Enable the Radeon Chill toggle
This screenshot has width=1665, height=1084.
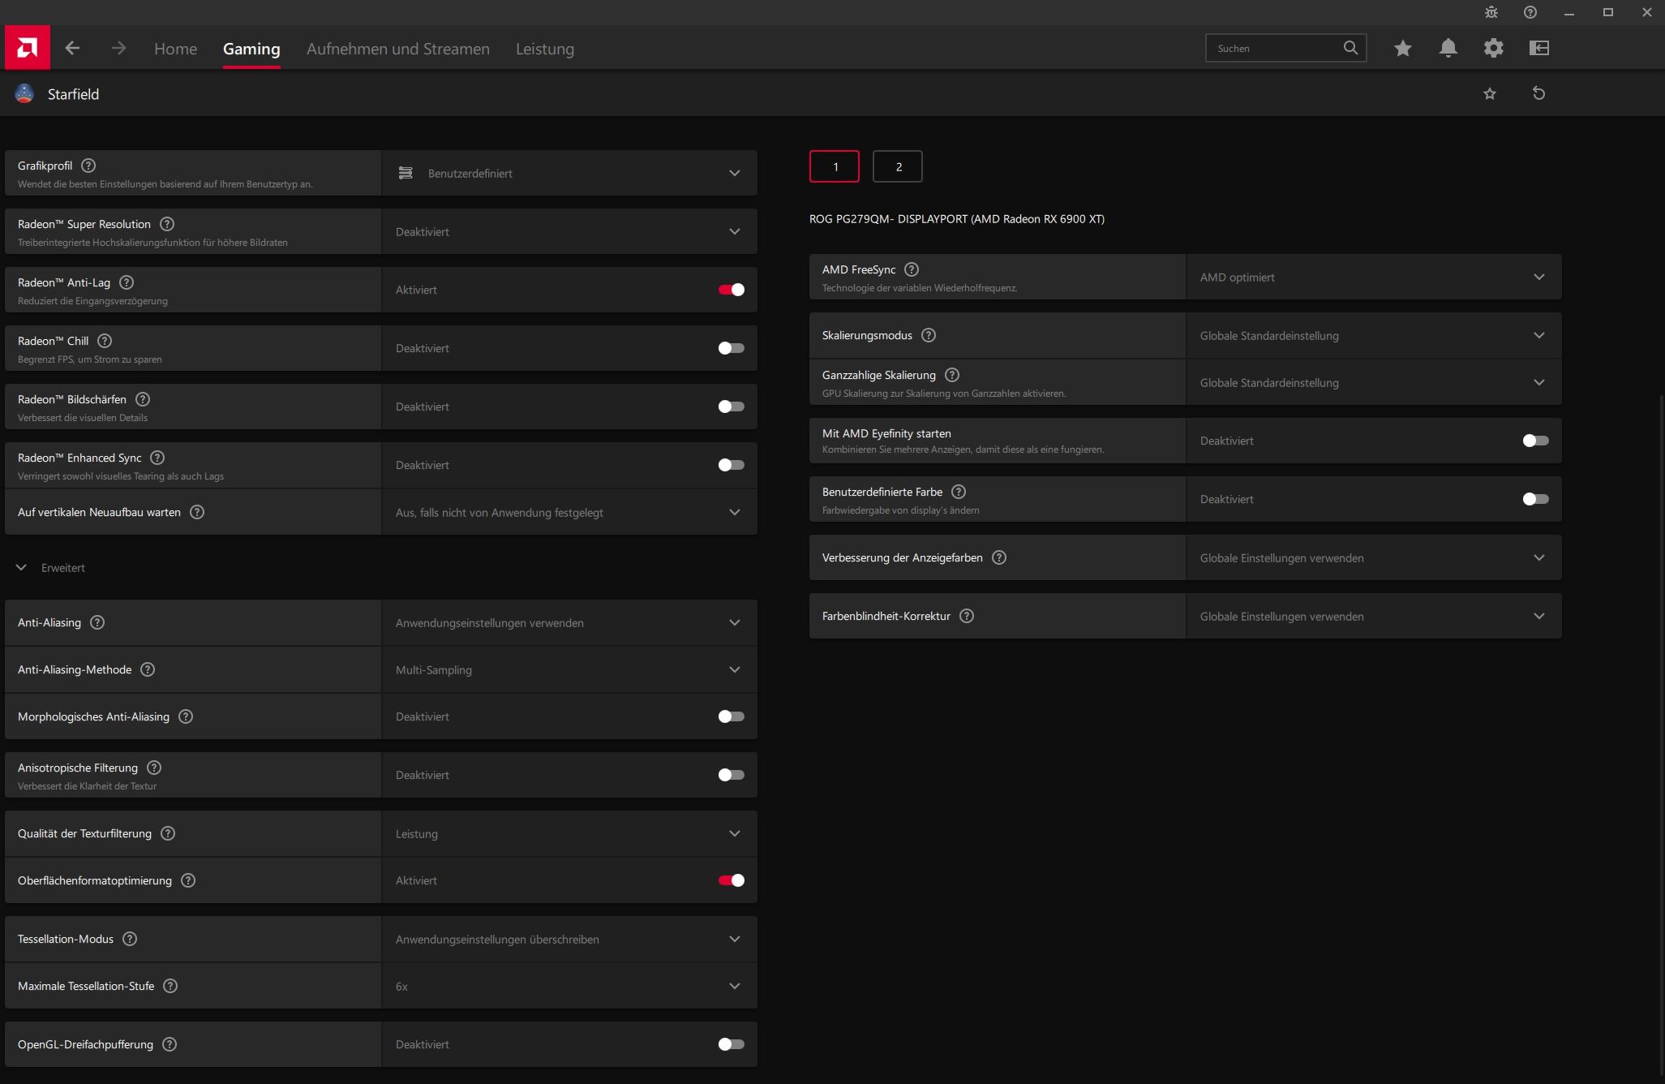(731, 348)
